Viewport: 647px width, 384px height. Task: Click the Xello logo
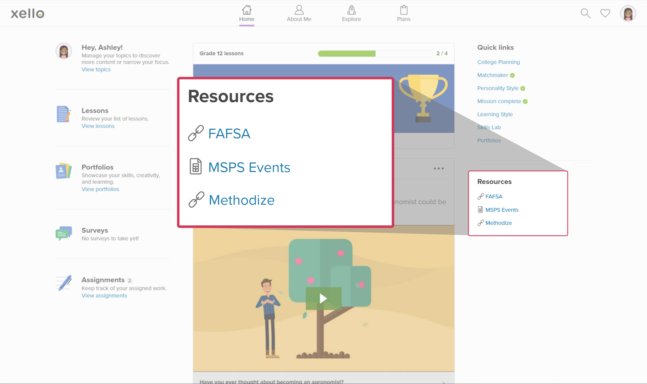pyautogui.click(x=28, y=13)
